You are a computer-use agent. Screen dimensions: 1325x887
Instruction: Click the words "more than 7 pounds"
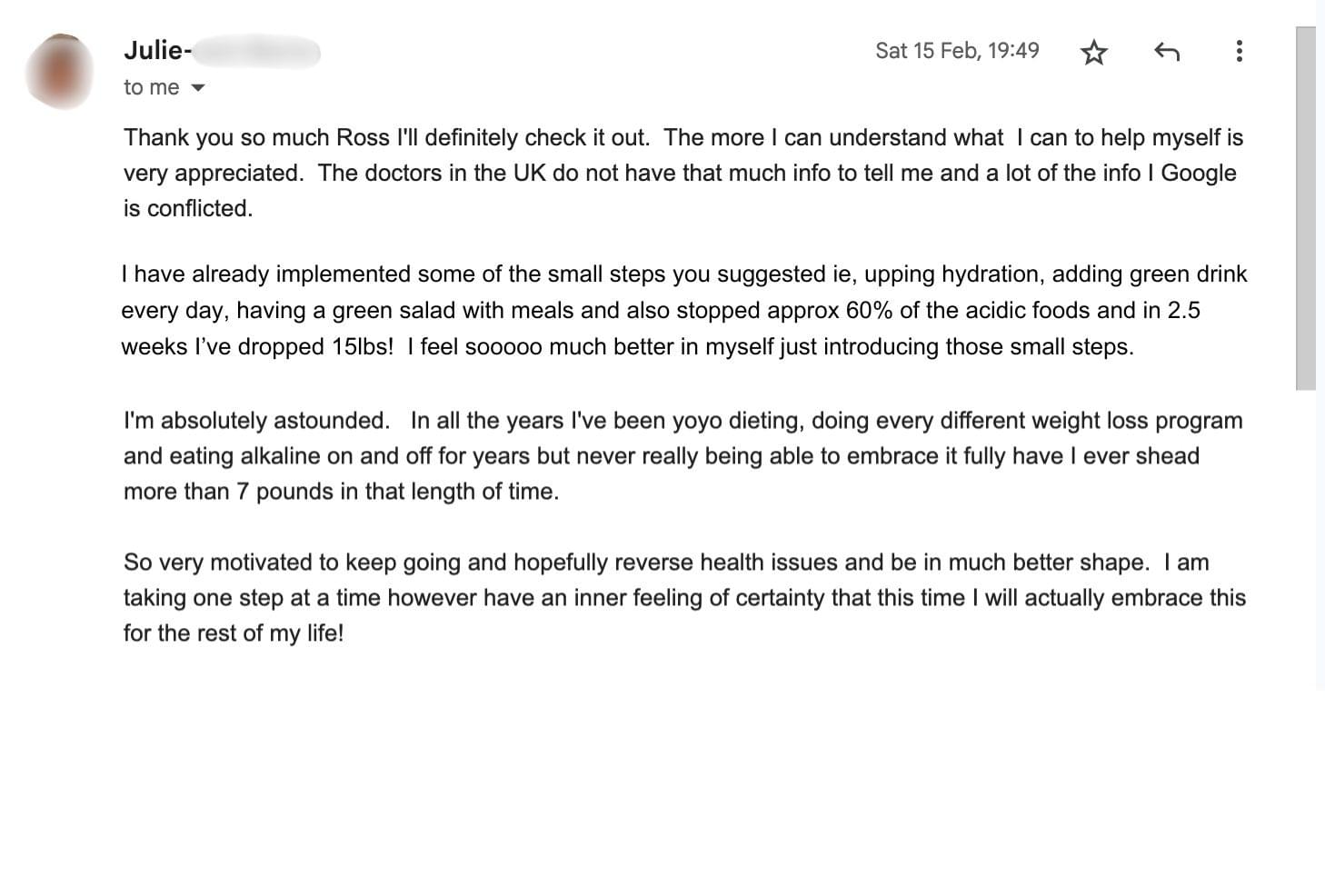228,492
